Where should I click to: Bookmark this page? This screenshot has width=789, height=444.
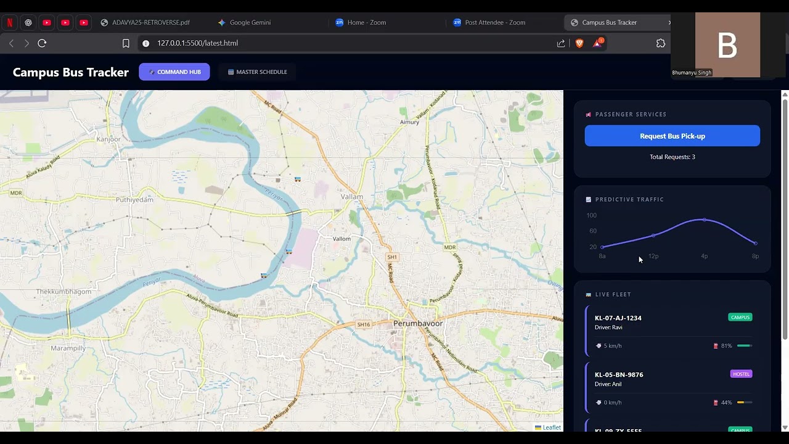coord(126,43)
